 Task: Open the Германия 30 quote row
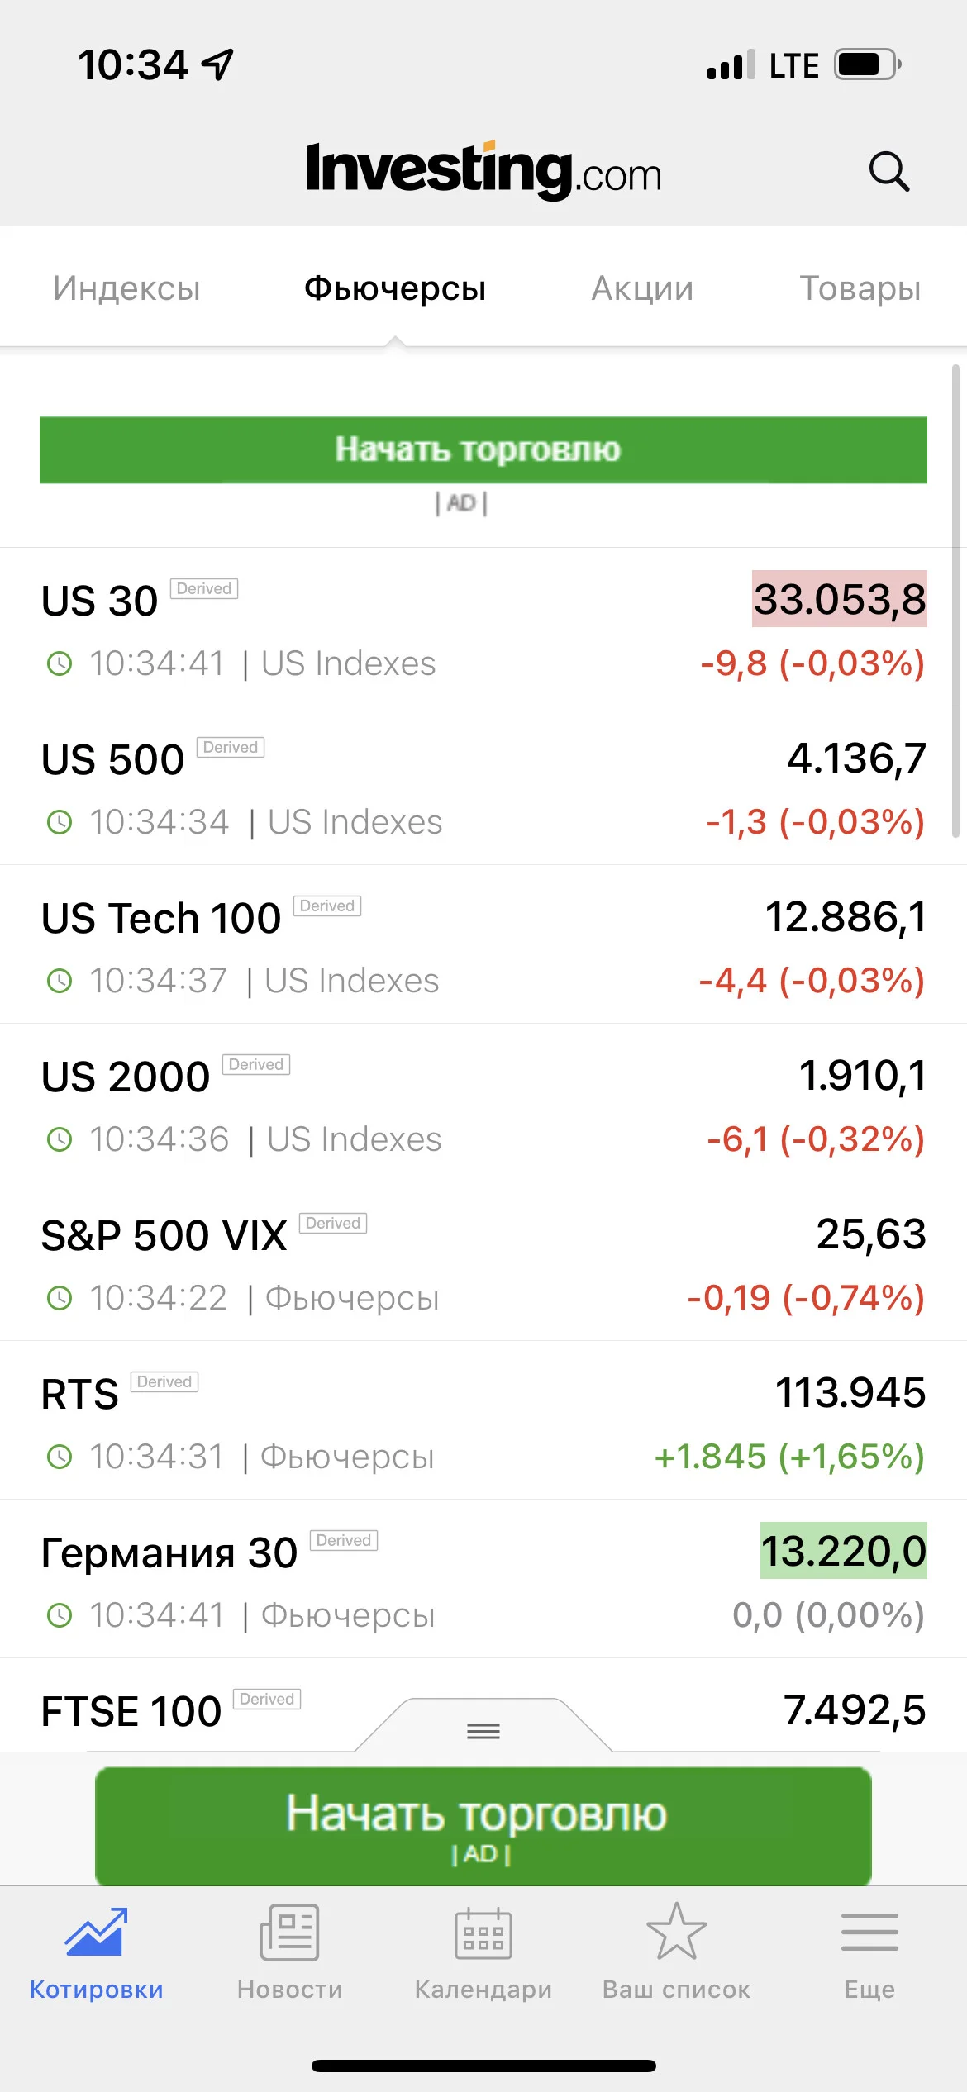pos(483,1579)
